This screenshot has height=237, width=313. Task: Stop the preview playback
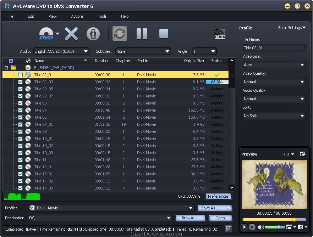click(x=252, y=227)
